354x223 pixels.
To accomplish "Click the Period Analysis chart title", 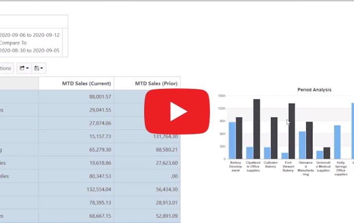I will pyautogui.click(x=314, y=89).
